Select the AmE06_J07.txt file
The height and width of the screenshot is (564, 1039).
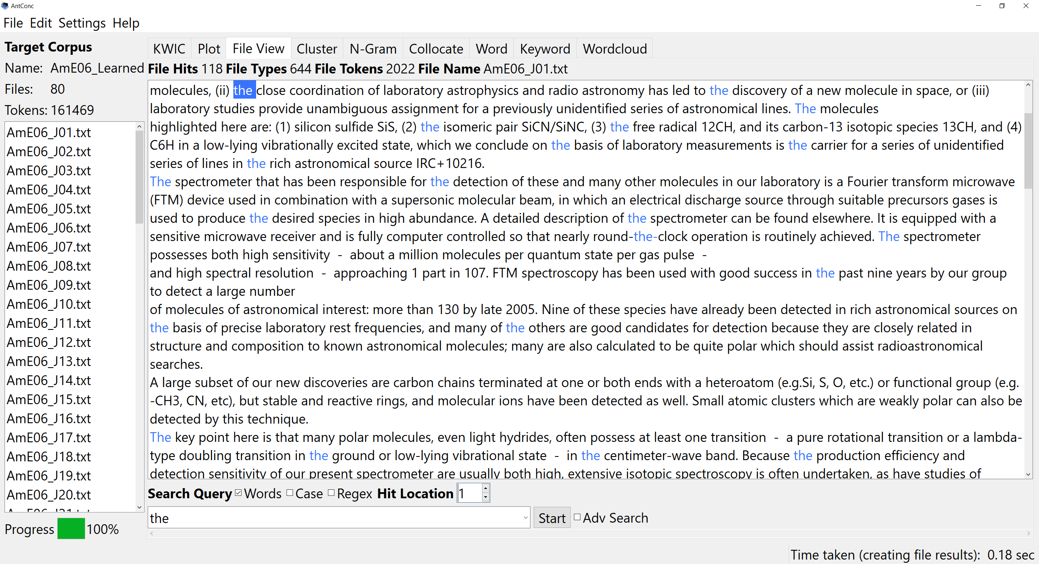pyautogui.click(x=49, y=247)
